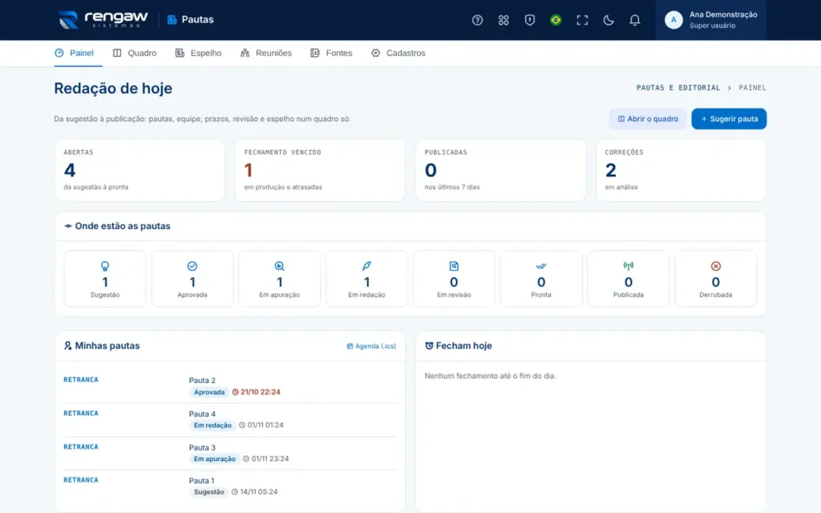Open the help question mark icon

click(x=477, y=20)
